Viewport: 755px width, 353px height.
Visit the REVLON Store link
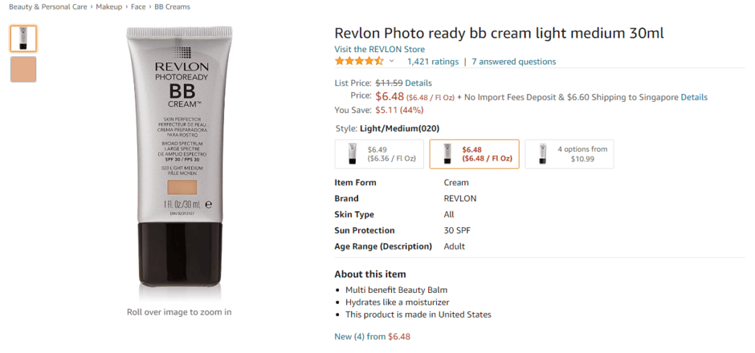click(x=380, y=49)
